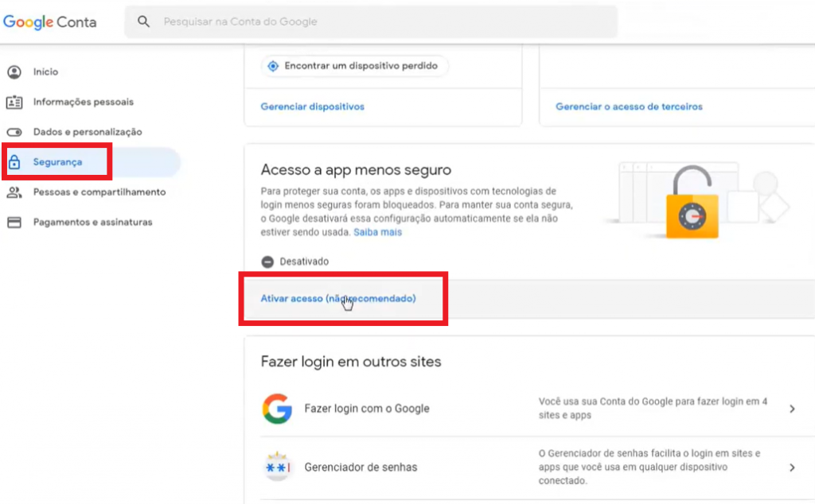The height and width of the screenshot is (504, 815).
Task: Click the Gerenciador de senhas password icon
Action: (x=277, y=467)
